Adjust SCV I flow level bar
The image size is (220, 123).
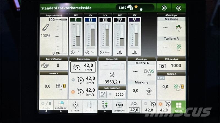78,35
